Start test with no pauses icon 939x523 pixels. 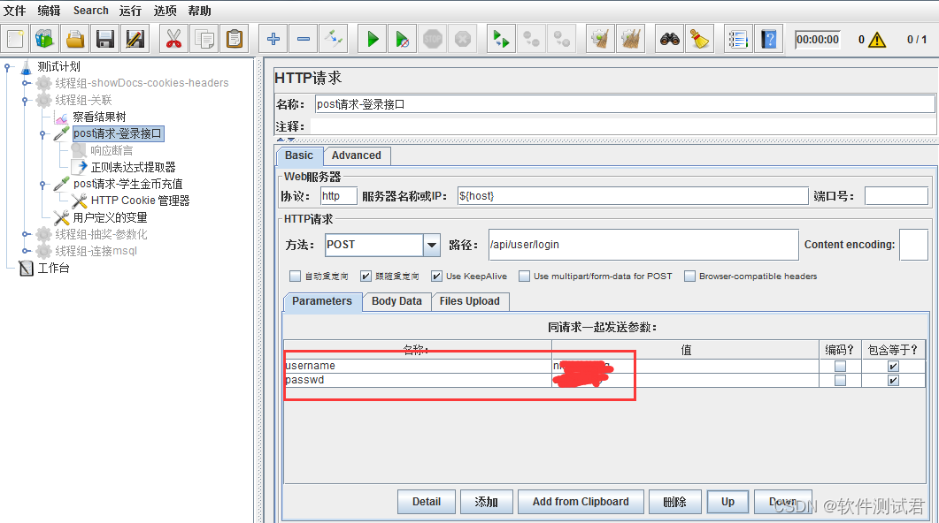402,40
